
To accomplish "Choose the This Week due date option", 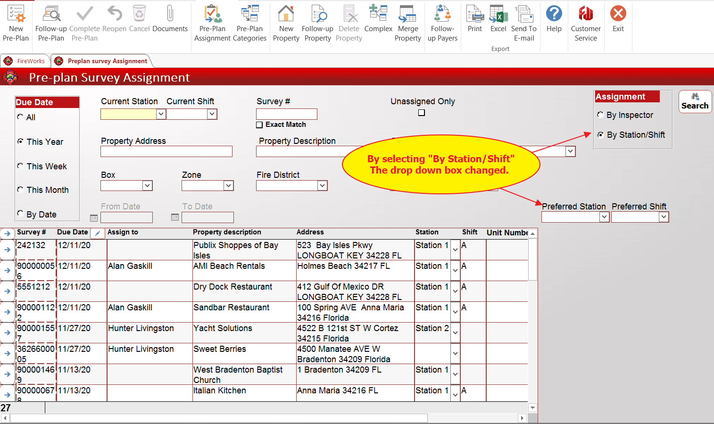I will point(20,166).
